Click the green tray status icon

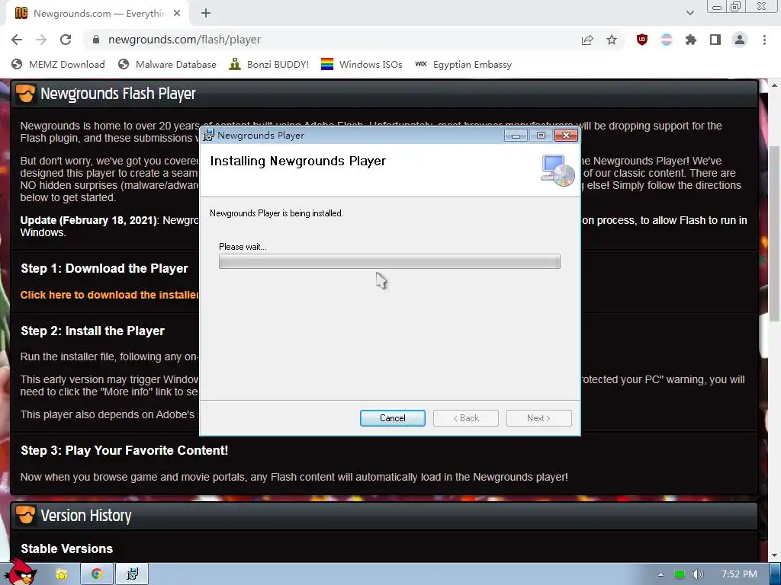click(680, 574)
